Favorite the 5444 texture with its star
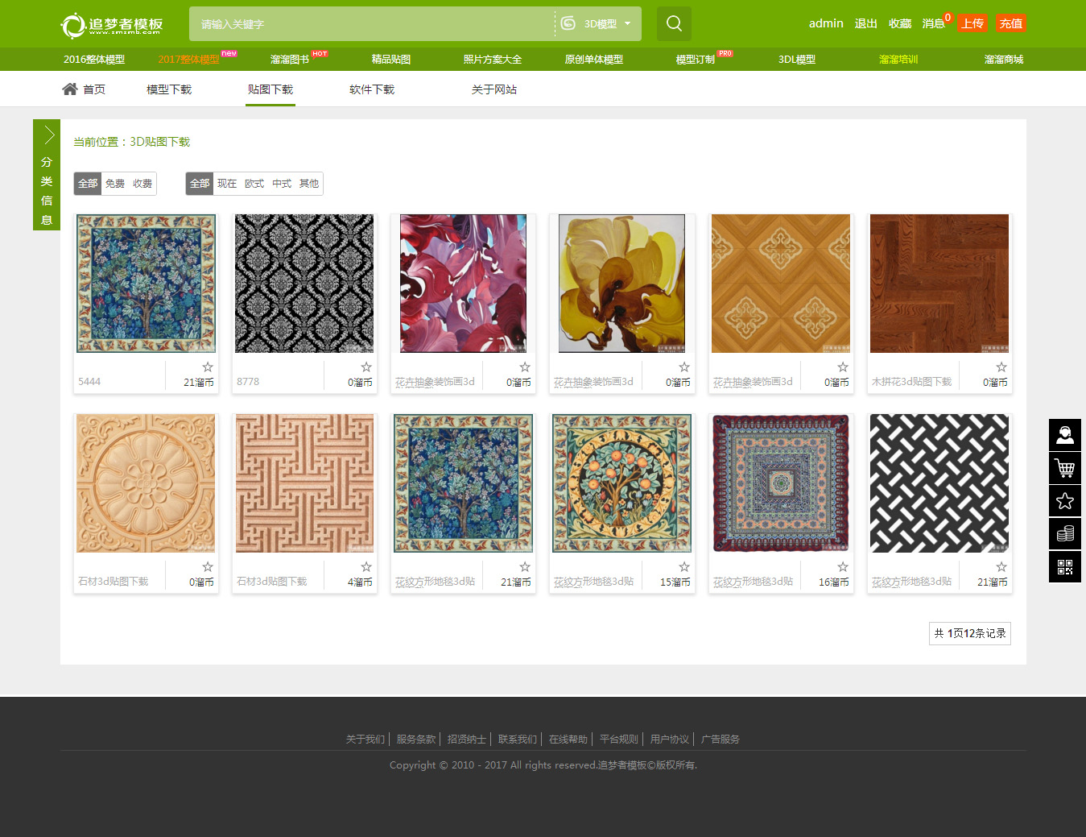This screenshot has height=837, width=1086. click(208, 367)
